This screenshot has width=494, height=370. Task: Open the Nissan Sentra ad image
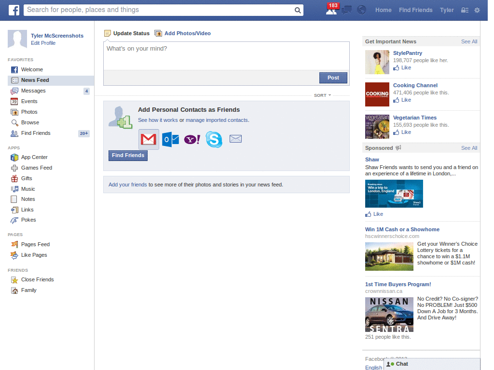point(389,315)
